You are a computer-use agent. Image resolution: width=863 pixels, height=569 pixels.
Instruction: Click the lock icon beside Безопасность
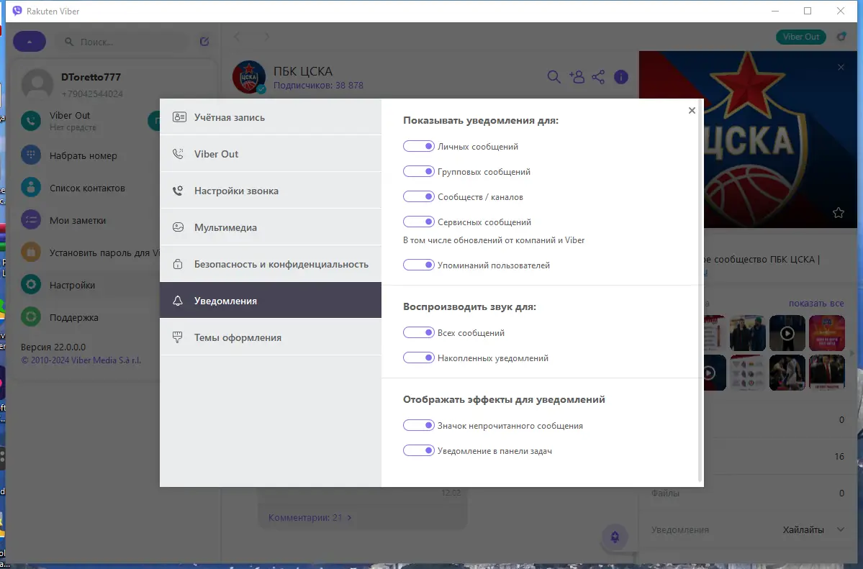[x=178, y=264]
